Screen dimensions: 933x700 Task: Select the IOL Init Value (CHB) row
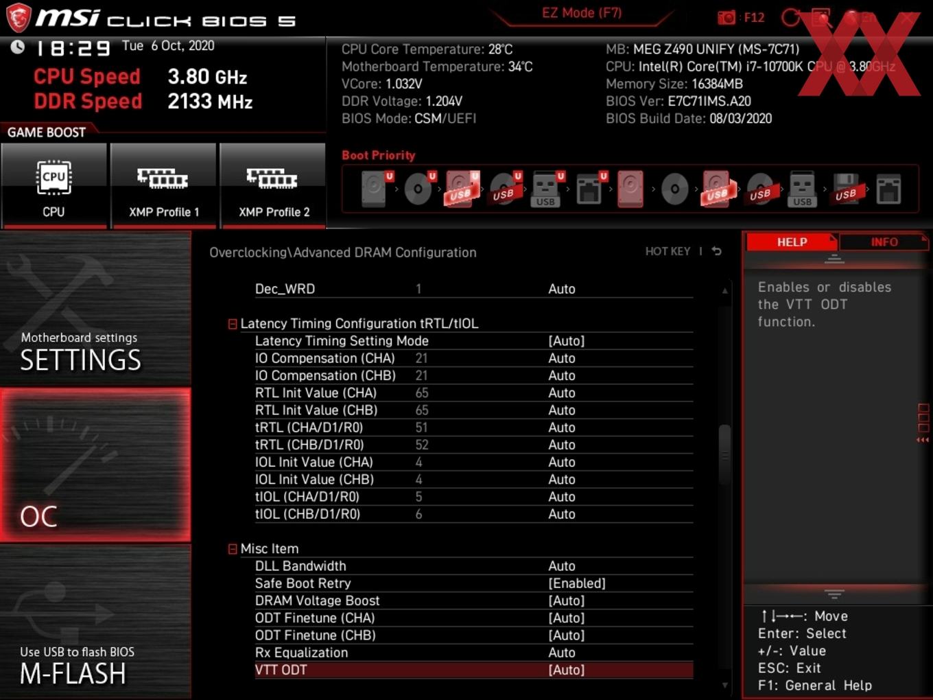473,480
